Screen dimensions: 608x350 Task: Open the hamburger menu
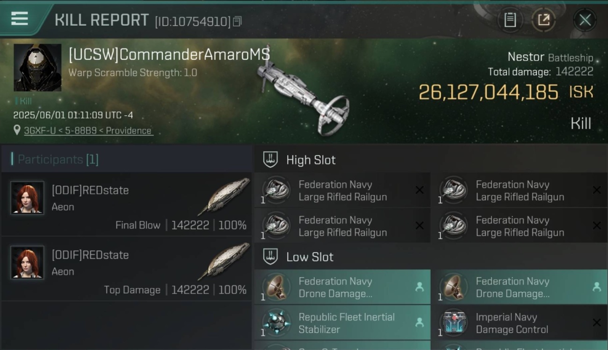(x=20, y=19)
